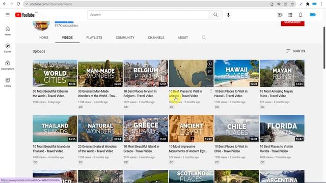Screen dimensions: 326x183
Task: Open the browser three-dot menu
Action: coord(321,4)
